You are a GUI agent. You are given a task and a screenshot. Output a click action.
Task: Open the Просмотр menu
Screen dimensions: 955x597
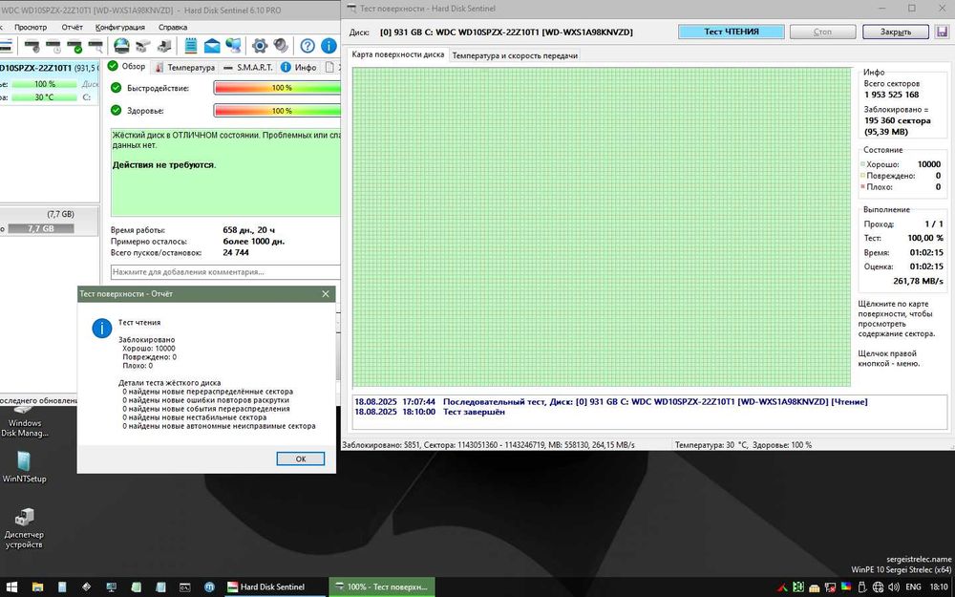tap(31, 28)
